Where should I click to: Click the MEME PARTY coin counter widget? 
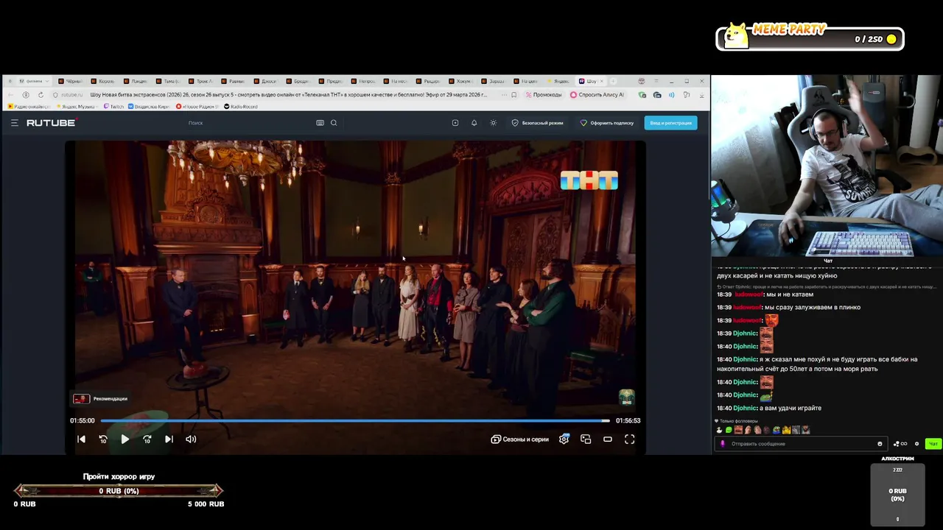810,37
